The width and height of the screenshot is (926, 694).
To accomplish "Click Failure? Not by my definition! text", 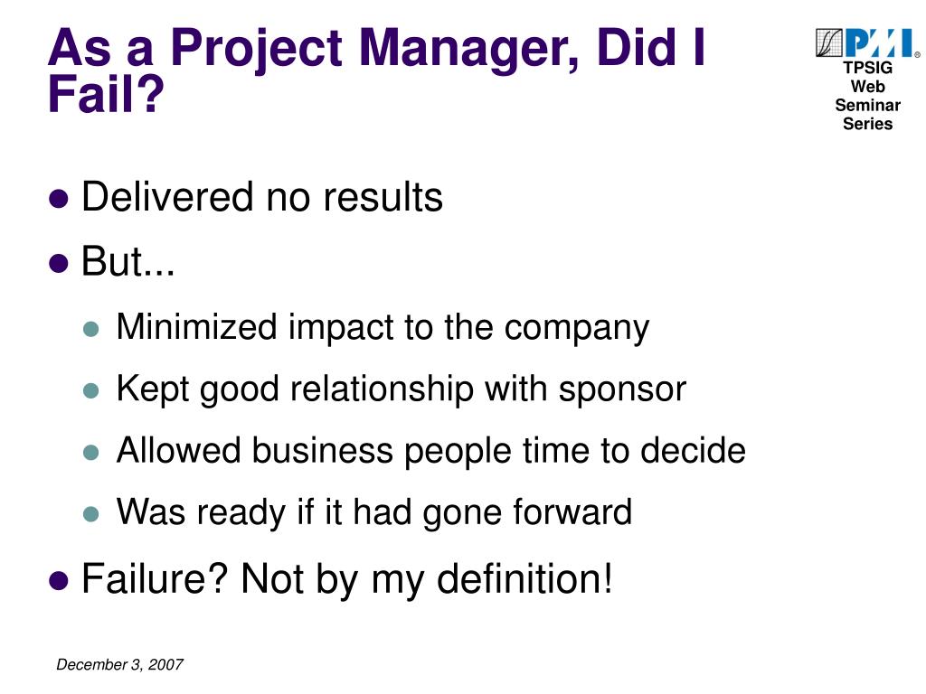I will (347, 579).
